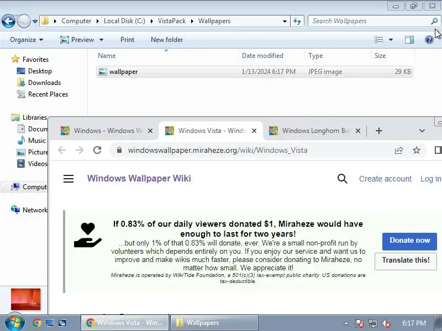Click the Donate now button
The width and height of the screenshot is (442, 331).
pyautogui.click(x=409, y=241)
